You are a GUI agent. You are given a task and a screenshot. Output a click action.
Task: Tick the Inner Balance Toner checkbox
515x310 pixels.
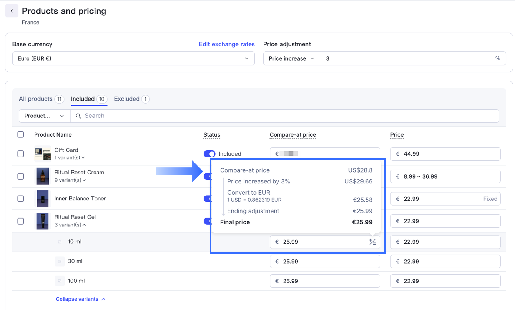[x=21, y=199]
